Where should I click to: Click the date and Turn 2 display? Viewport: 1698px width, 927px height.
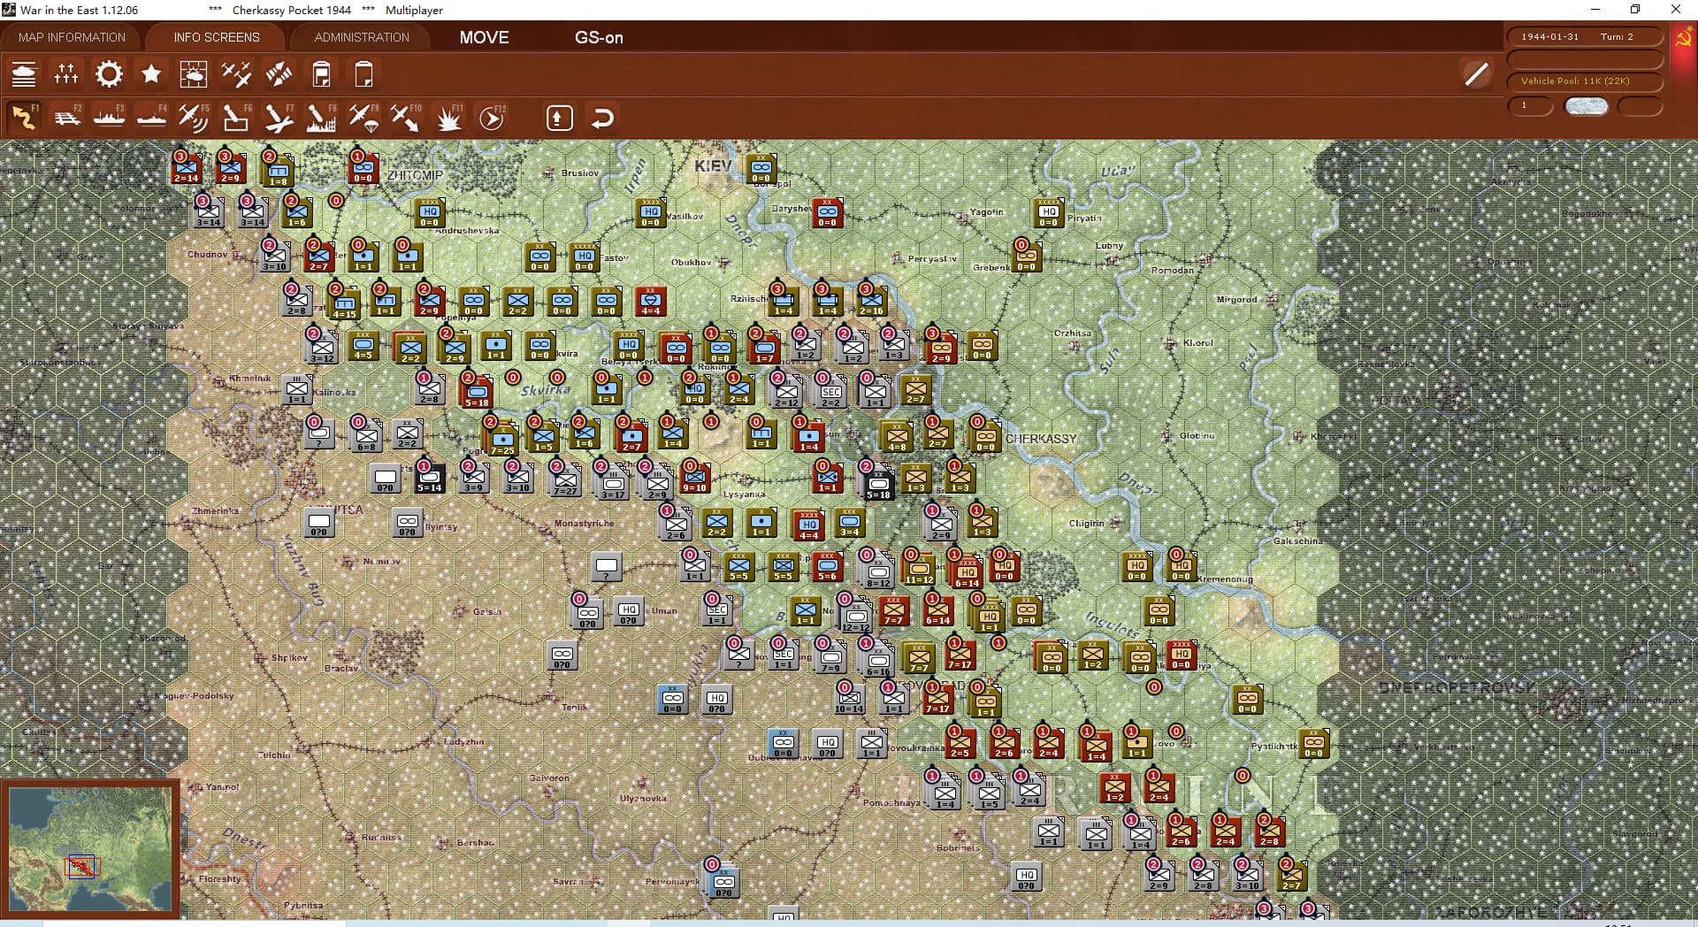1584,36
